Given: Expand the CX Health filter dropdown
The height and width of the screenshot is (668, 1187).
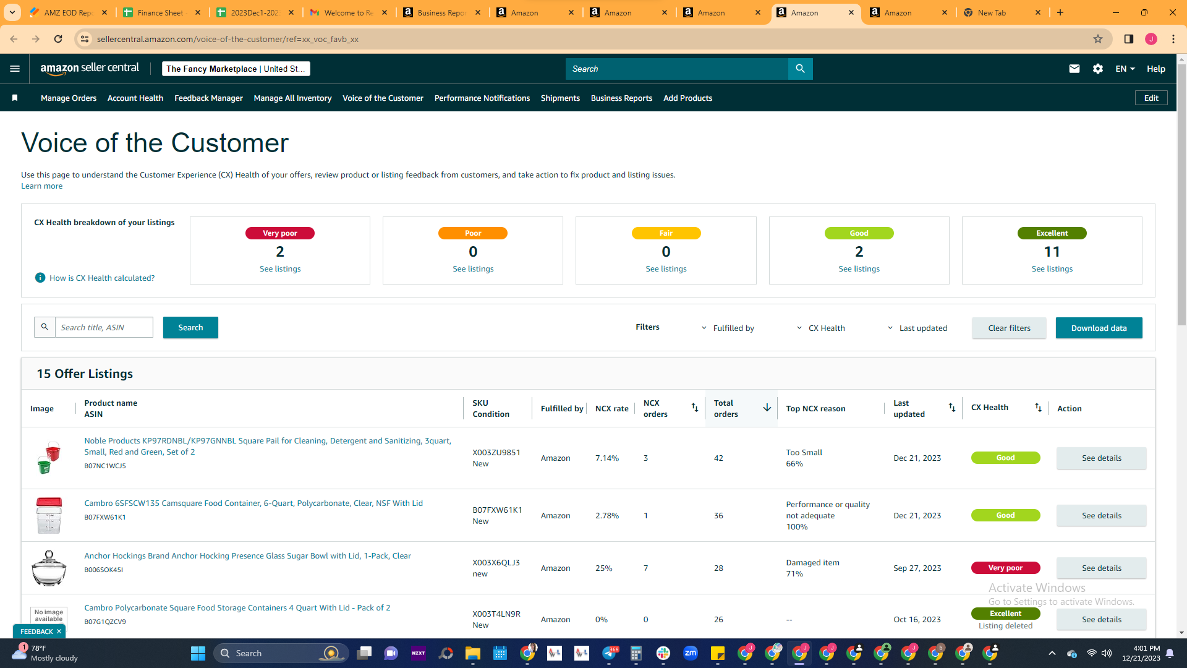Looking at the screenshot, I should tap(820, 328).
